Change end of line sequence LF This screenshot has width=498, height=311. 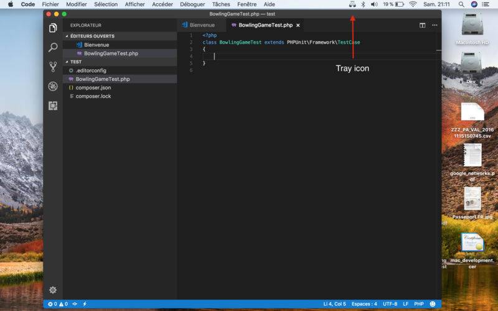(x=406, y=304)
